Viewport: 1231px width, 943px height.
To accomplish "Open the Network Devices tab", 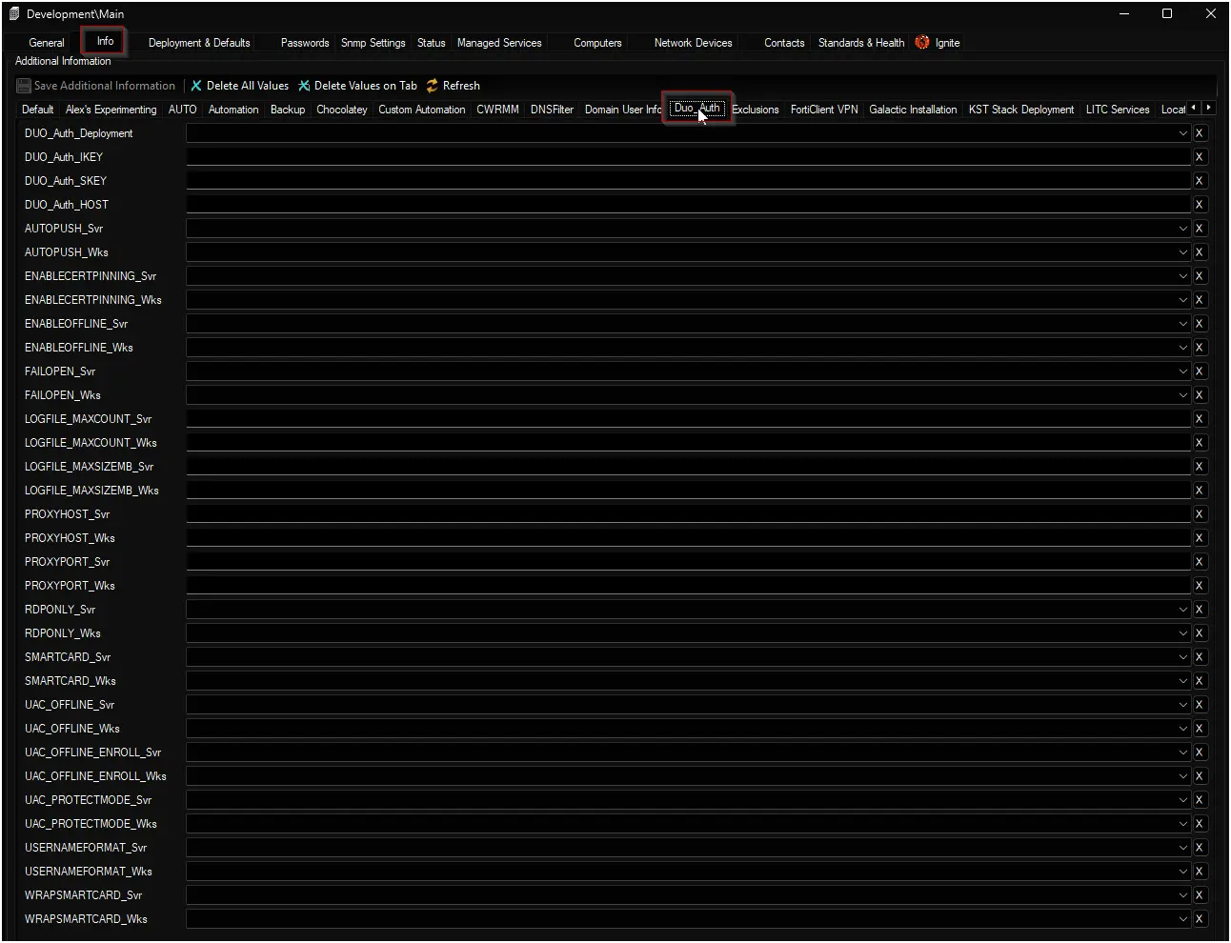I will tap(694, 43).
